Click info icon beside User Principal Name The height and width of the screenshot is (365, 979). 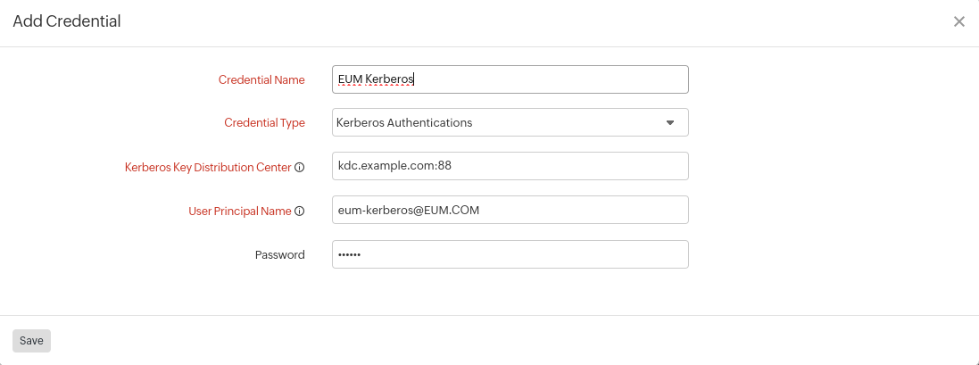tap(300, 212)
